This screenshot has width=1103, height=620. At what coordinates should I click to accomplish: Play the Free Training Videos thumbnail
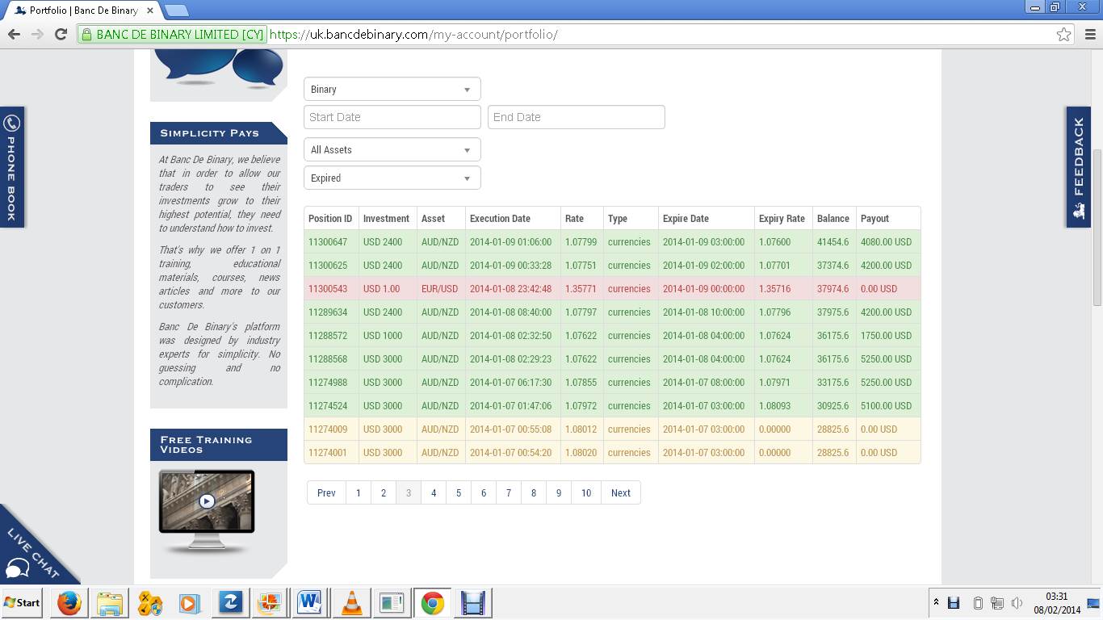coord(207,501)
